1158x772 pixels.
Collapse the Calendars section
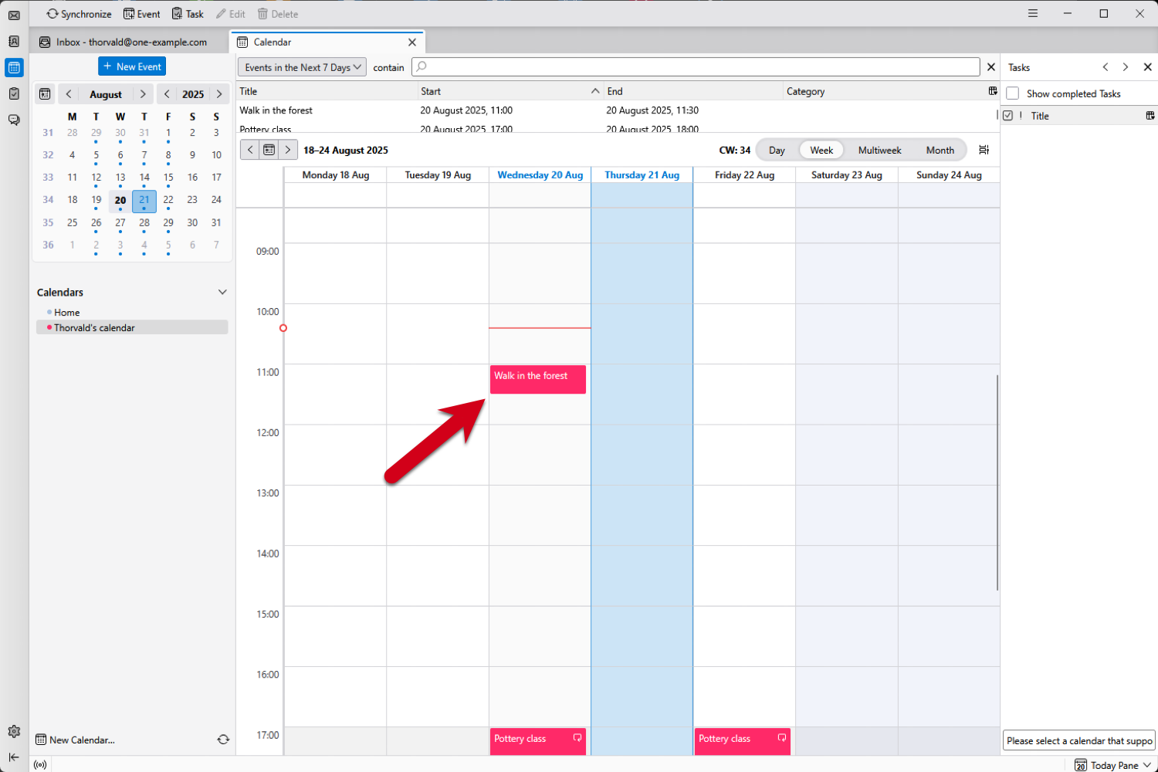tap(222, 292)
